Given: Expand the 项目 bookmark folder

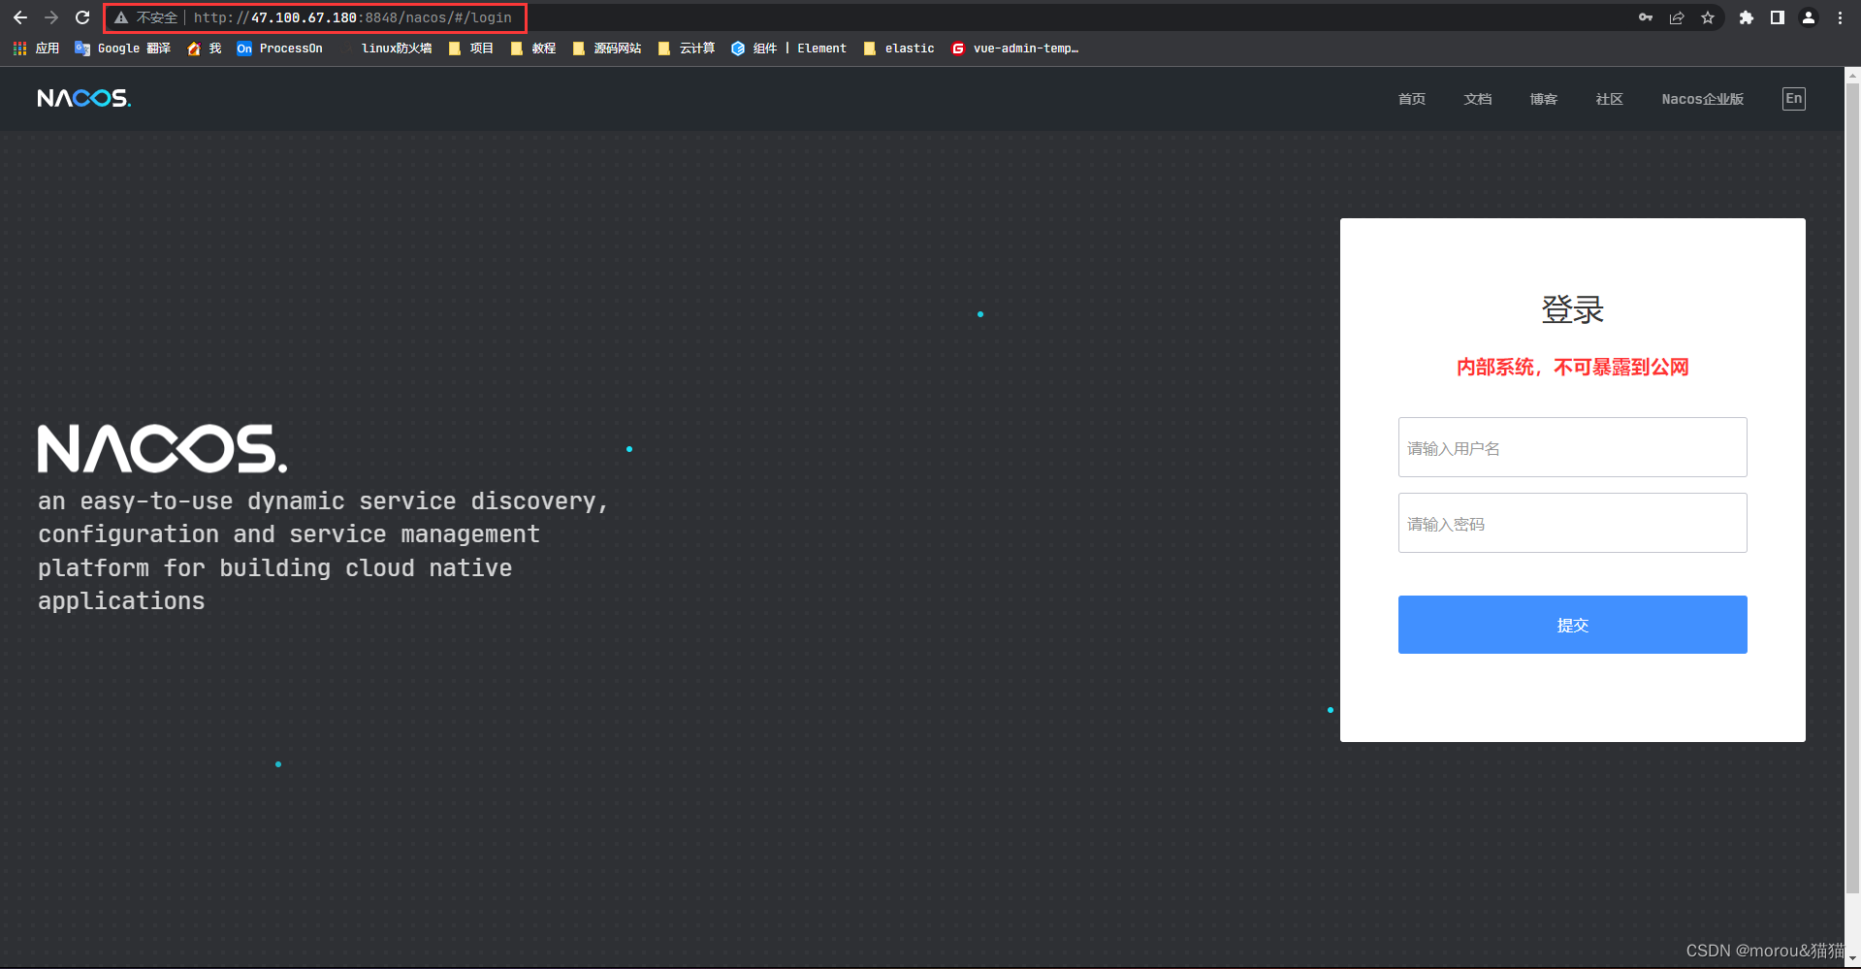Looking at the screenshot, I should tap(471, 48).
